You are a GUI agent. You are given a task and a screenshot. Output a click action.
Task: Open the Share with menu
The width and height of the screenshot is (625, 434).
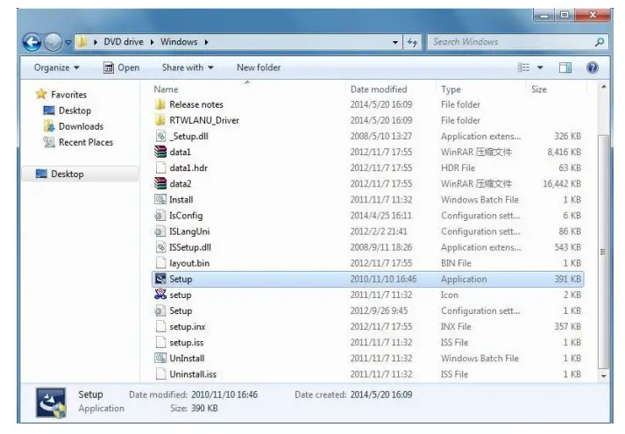point(188,68)
